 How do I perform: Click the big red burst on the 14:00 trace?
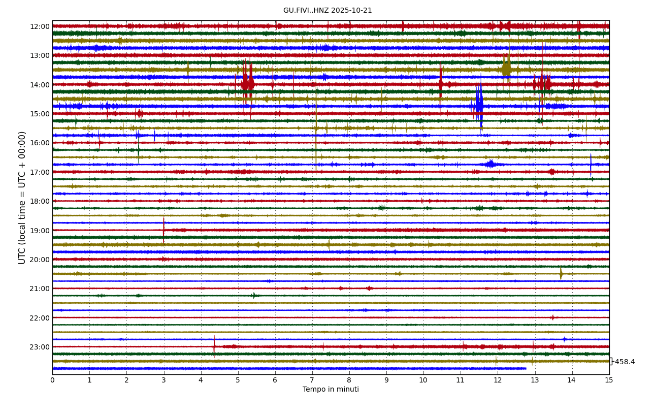(248, 83)
